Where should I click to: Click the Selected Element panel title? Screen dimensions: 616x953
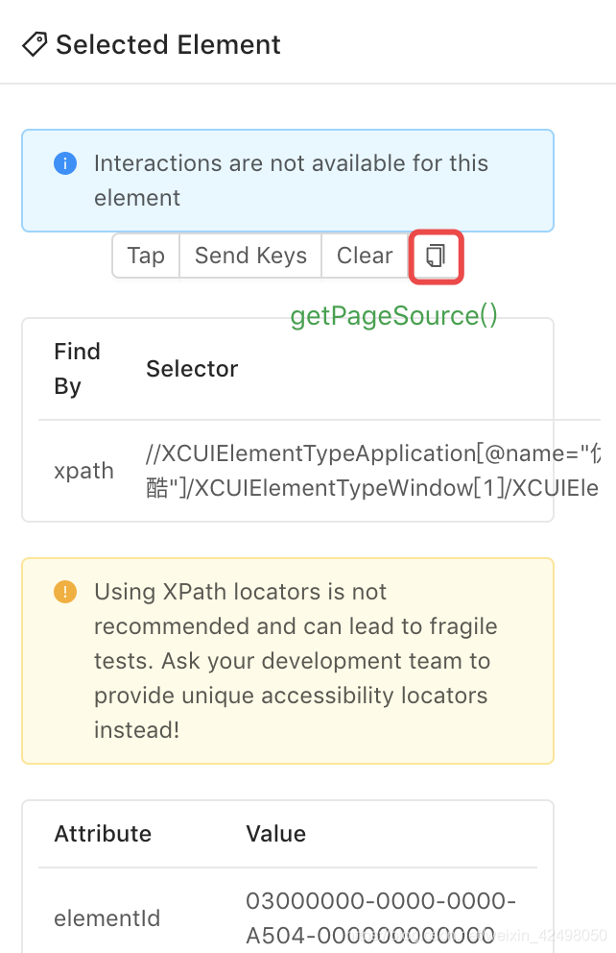(x=168, y=44)
